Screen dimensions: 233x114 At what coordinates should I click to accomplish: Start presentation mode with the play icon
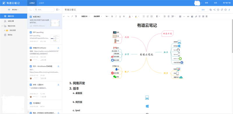[x=218, y=10]
